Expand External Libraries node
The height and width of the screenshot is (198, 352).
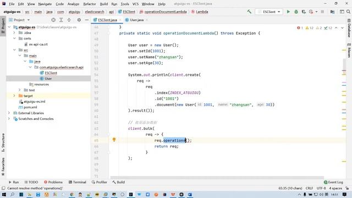[x=9, y=113]
